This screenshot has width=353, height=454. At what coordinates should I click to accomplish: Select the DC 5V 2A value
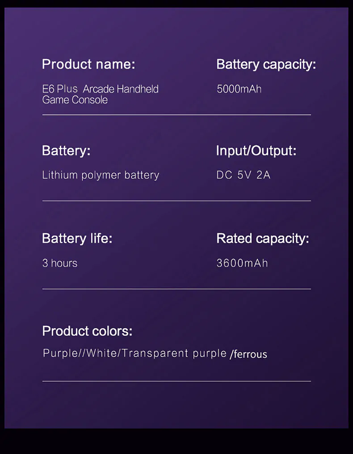coord(244,175)
